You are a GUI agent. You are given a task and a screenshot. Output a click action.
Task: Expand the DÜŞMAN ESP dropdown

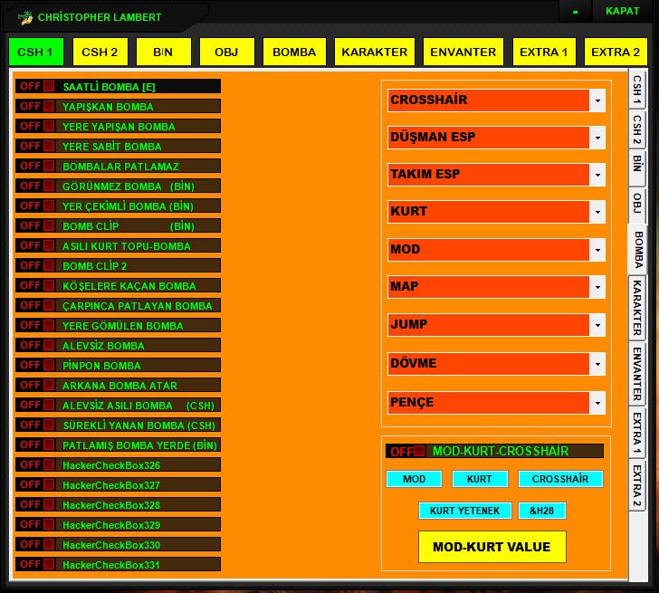click(x=597, y=138)
